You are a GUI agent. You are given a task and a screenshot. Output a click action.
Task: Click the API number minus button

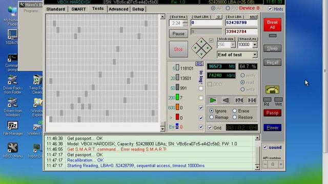pyautogui.click(x=265, y=164)
